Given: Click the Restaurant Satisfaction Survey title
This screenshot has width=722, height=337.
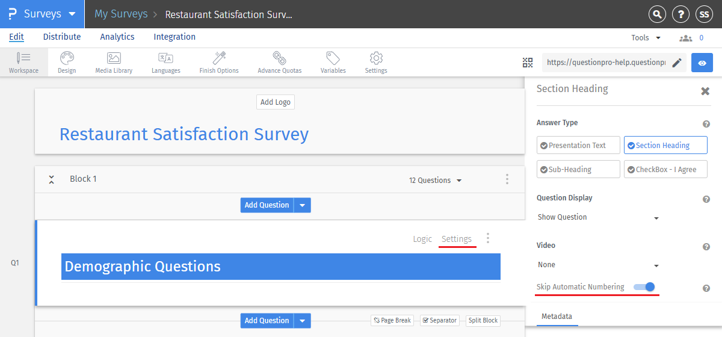Looking at the screenshot, I should (x=184, y=134).
